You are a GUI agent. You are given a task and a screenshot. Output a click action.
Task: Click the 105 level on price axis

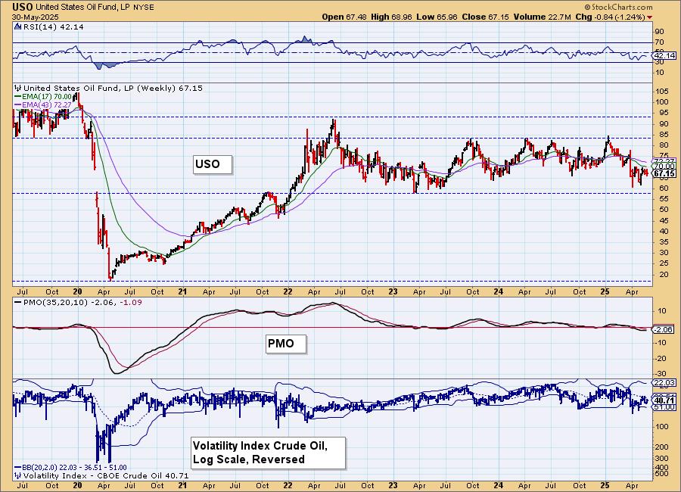[662, 92]
